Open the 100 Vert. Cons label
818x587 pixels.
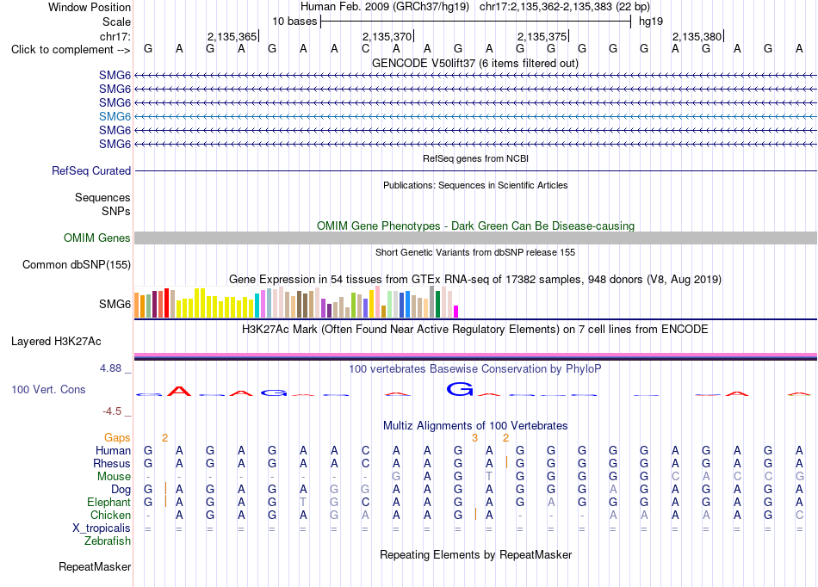pyautogui.click(x=48, y=389)
